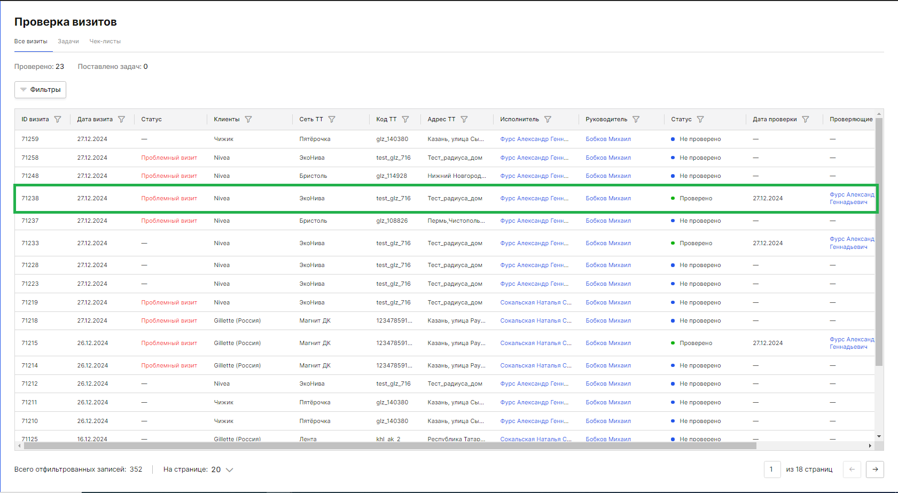Click check date 27.12.2024 in row 71215
898x493 pixels.
(x=768, y=343)
